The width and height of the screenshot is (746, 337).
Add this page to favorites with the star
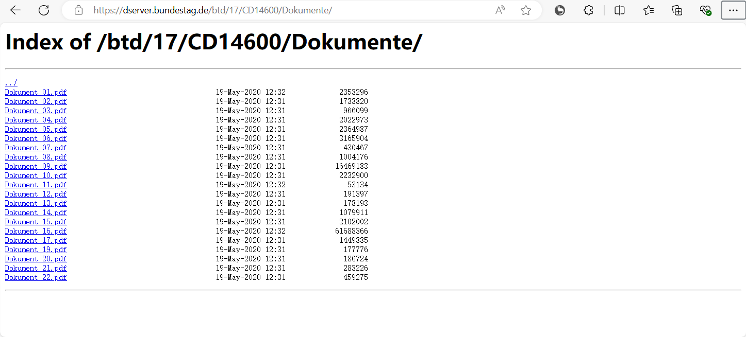coord(525,10)
